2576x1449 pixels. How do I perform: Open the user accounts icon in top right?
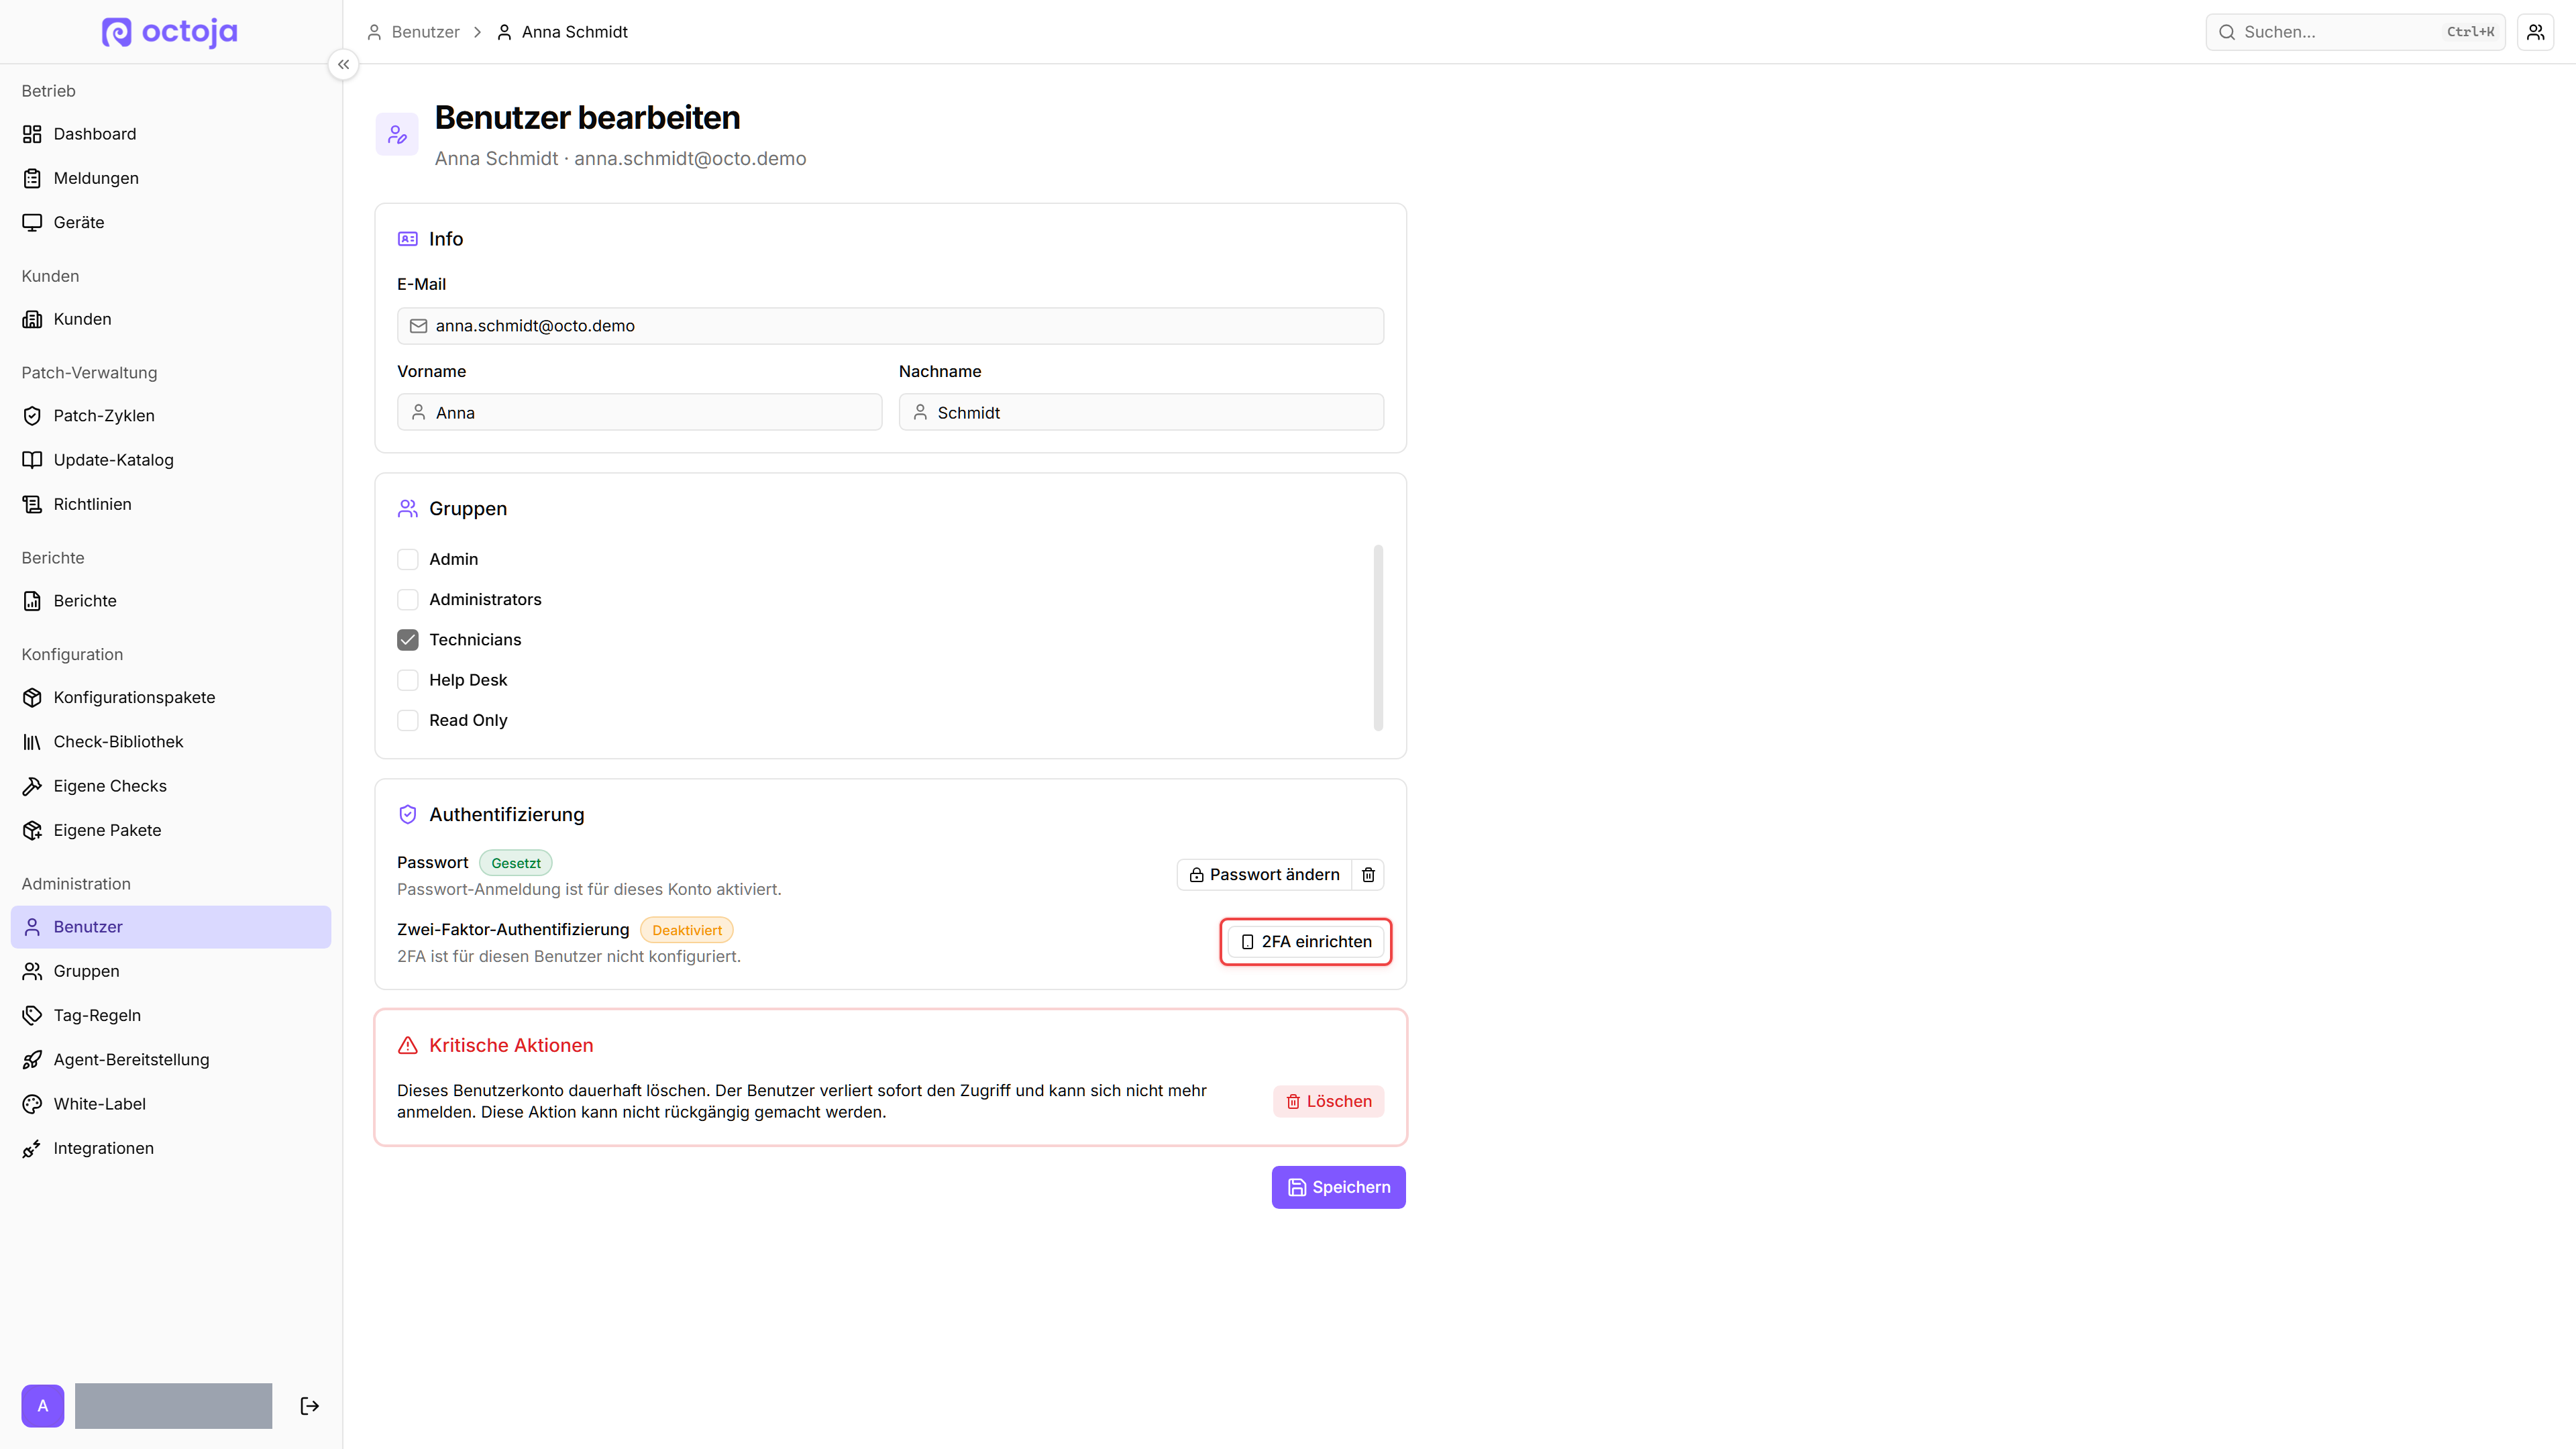[x=2536, y=32]
